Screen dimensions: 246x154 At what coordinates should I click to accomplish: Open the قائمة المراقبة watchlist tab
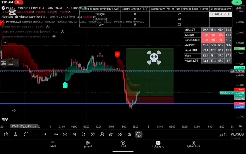pos(193,144)
